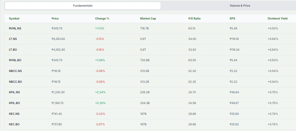Click the 63.13 P/E ratio value
This screenshot has height=131, width=296.
pos(192,28)
